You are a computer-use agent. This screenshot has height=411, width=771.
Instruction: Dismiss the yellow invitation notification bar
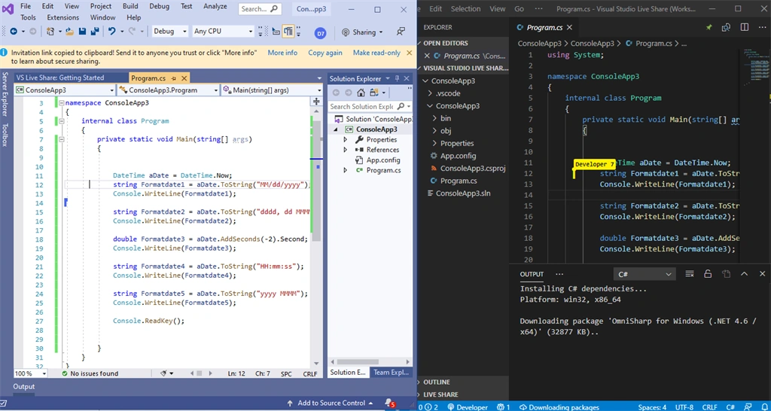(409, 53)
